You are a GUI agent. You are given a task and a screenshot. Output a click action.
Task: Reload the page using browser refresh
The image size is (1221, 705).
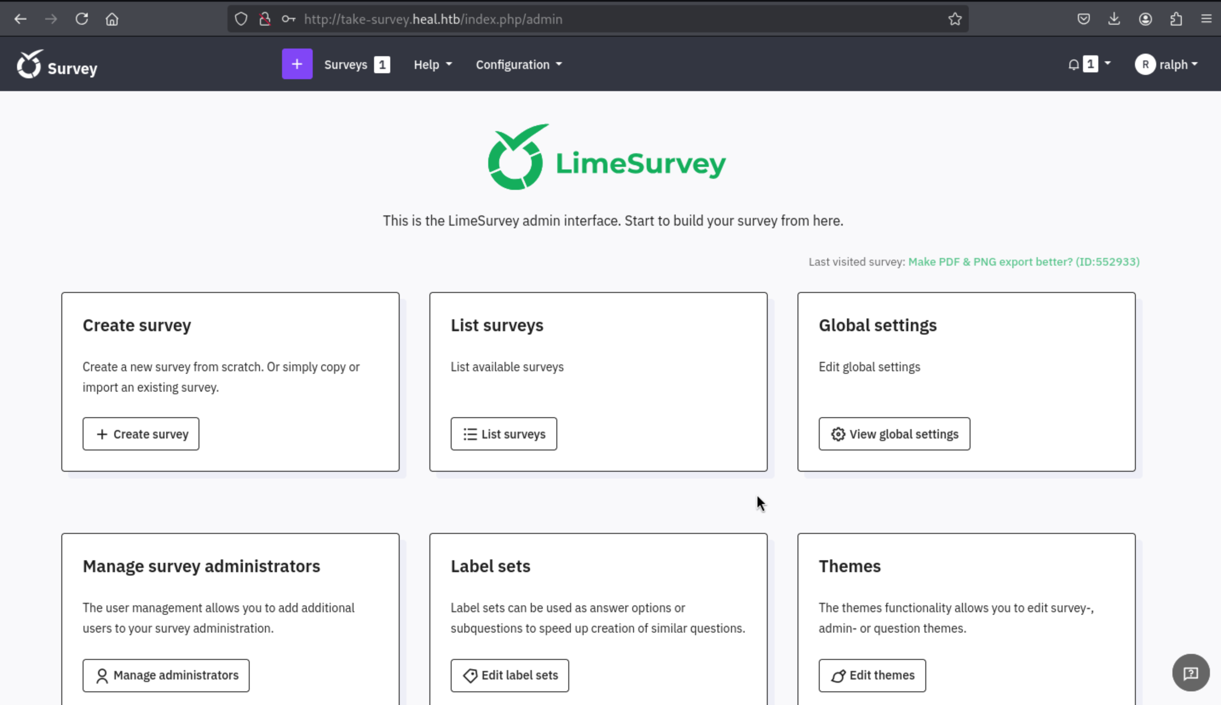(81, 19)
